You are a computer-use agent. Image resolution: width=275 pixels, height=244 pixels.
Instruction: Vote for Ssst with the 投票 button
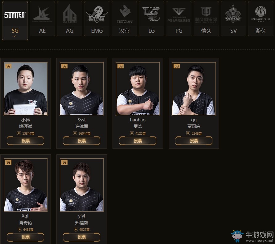[82, 141]
